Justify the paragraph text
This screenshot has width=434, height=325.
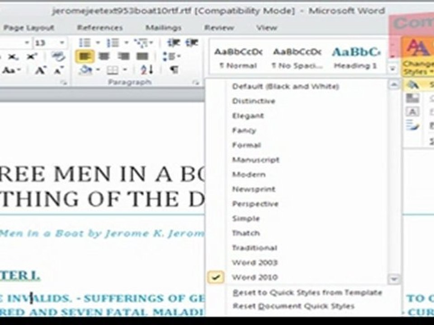tap(142, 57)
